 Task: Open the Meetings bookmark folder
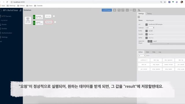coord(11,6)
